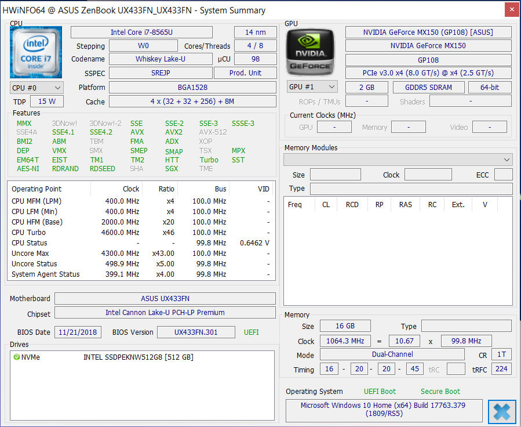The width and height of the screenshot is (521, 427).
Task: Click the BGA1528 platform value
Action: click(193, 88)
